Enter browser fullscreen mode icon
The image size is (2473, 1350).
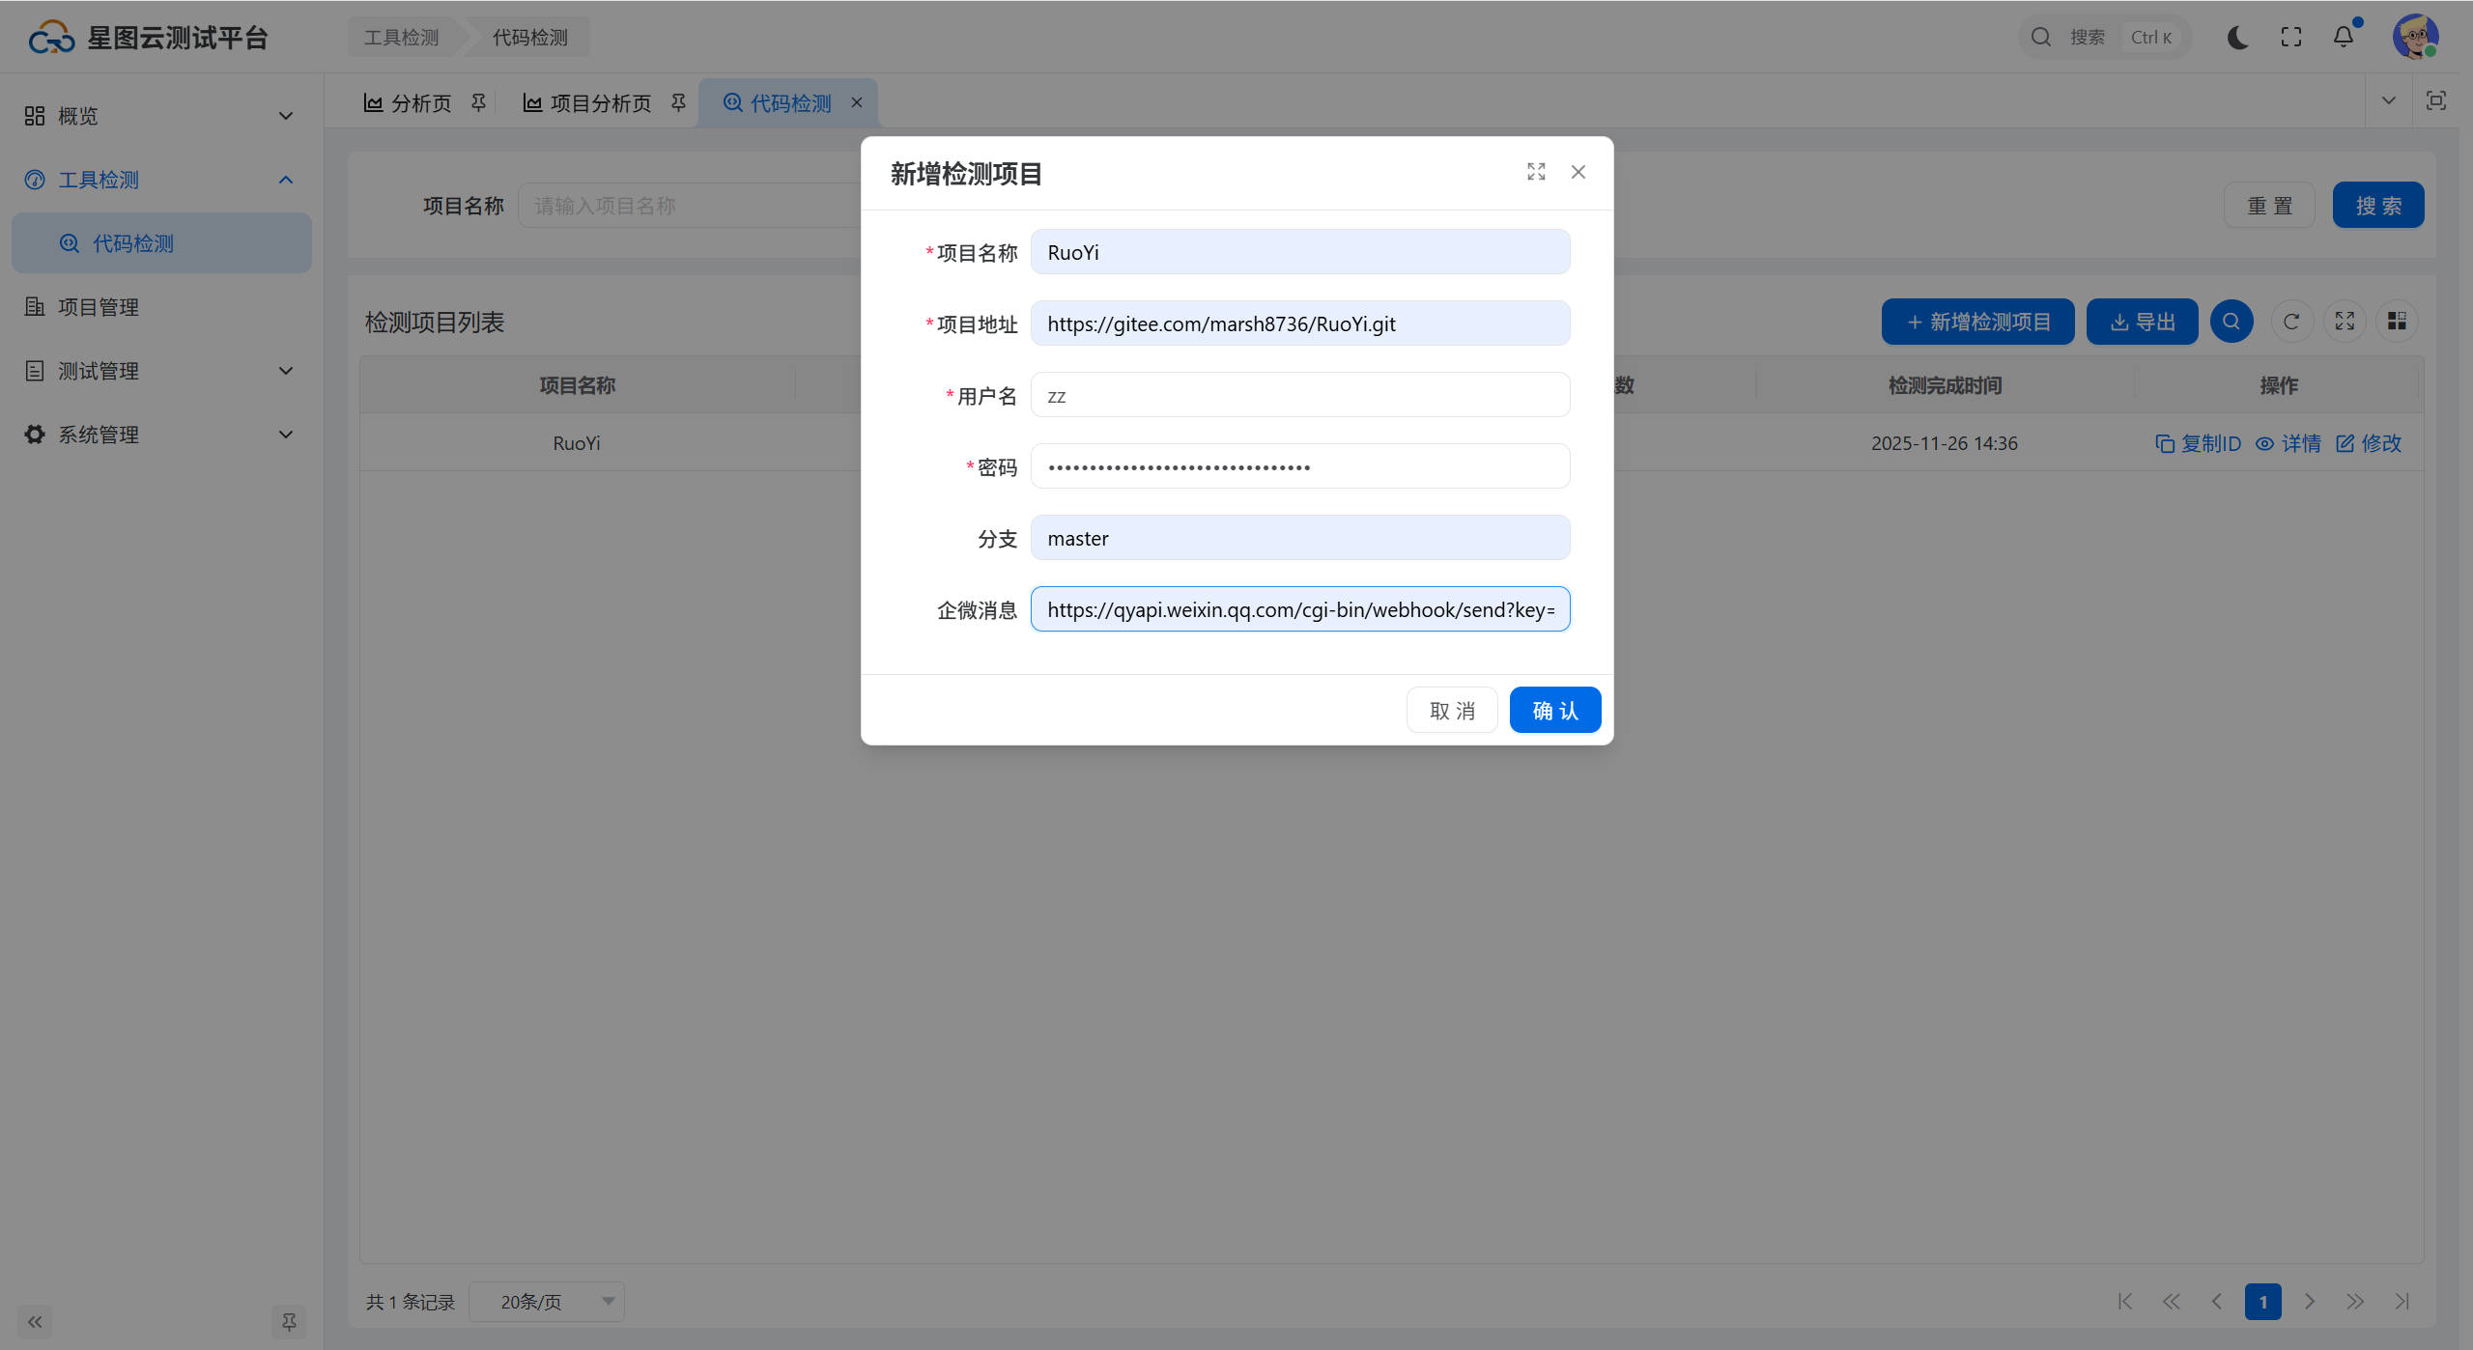coord(2291,38)
